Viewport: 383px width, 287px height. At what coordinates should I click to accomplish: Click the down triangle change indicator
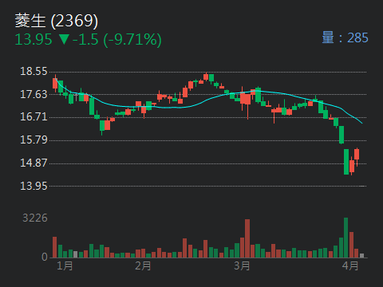[x=64, y=39]
